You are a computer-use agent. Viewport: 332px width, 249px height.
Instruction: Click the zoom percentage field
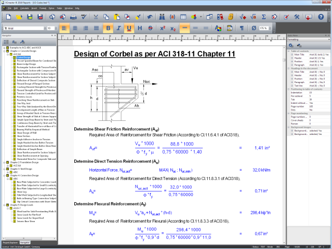point(263,28)
